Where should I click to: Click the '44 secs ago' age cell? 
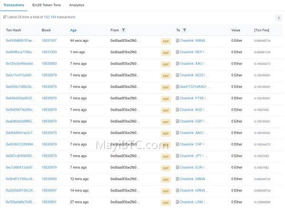79,40
